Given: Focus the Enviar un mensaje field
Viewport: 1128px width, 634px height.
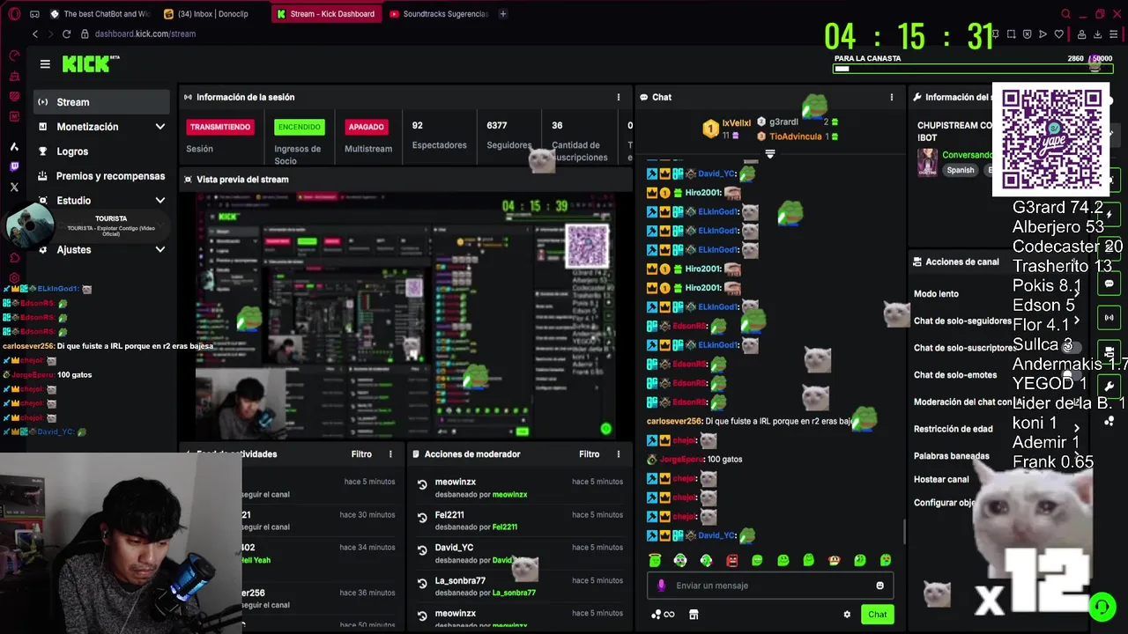Looking at the screenshot, I should click(x=770, y=586).
